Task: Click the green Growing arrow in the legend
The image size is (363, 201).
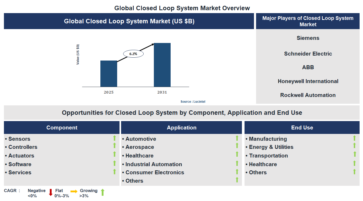Action: (102, 192)
